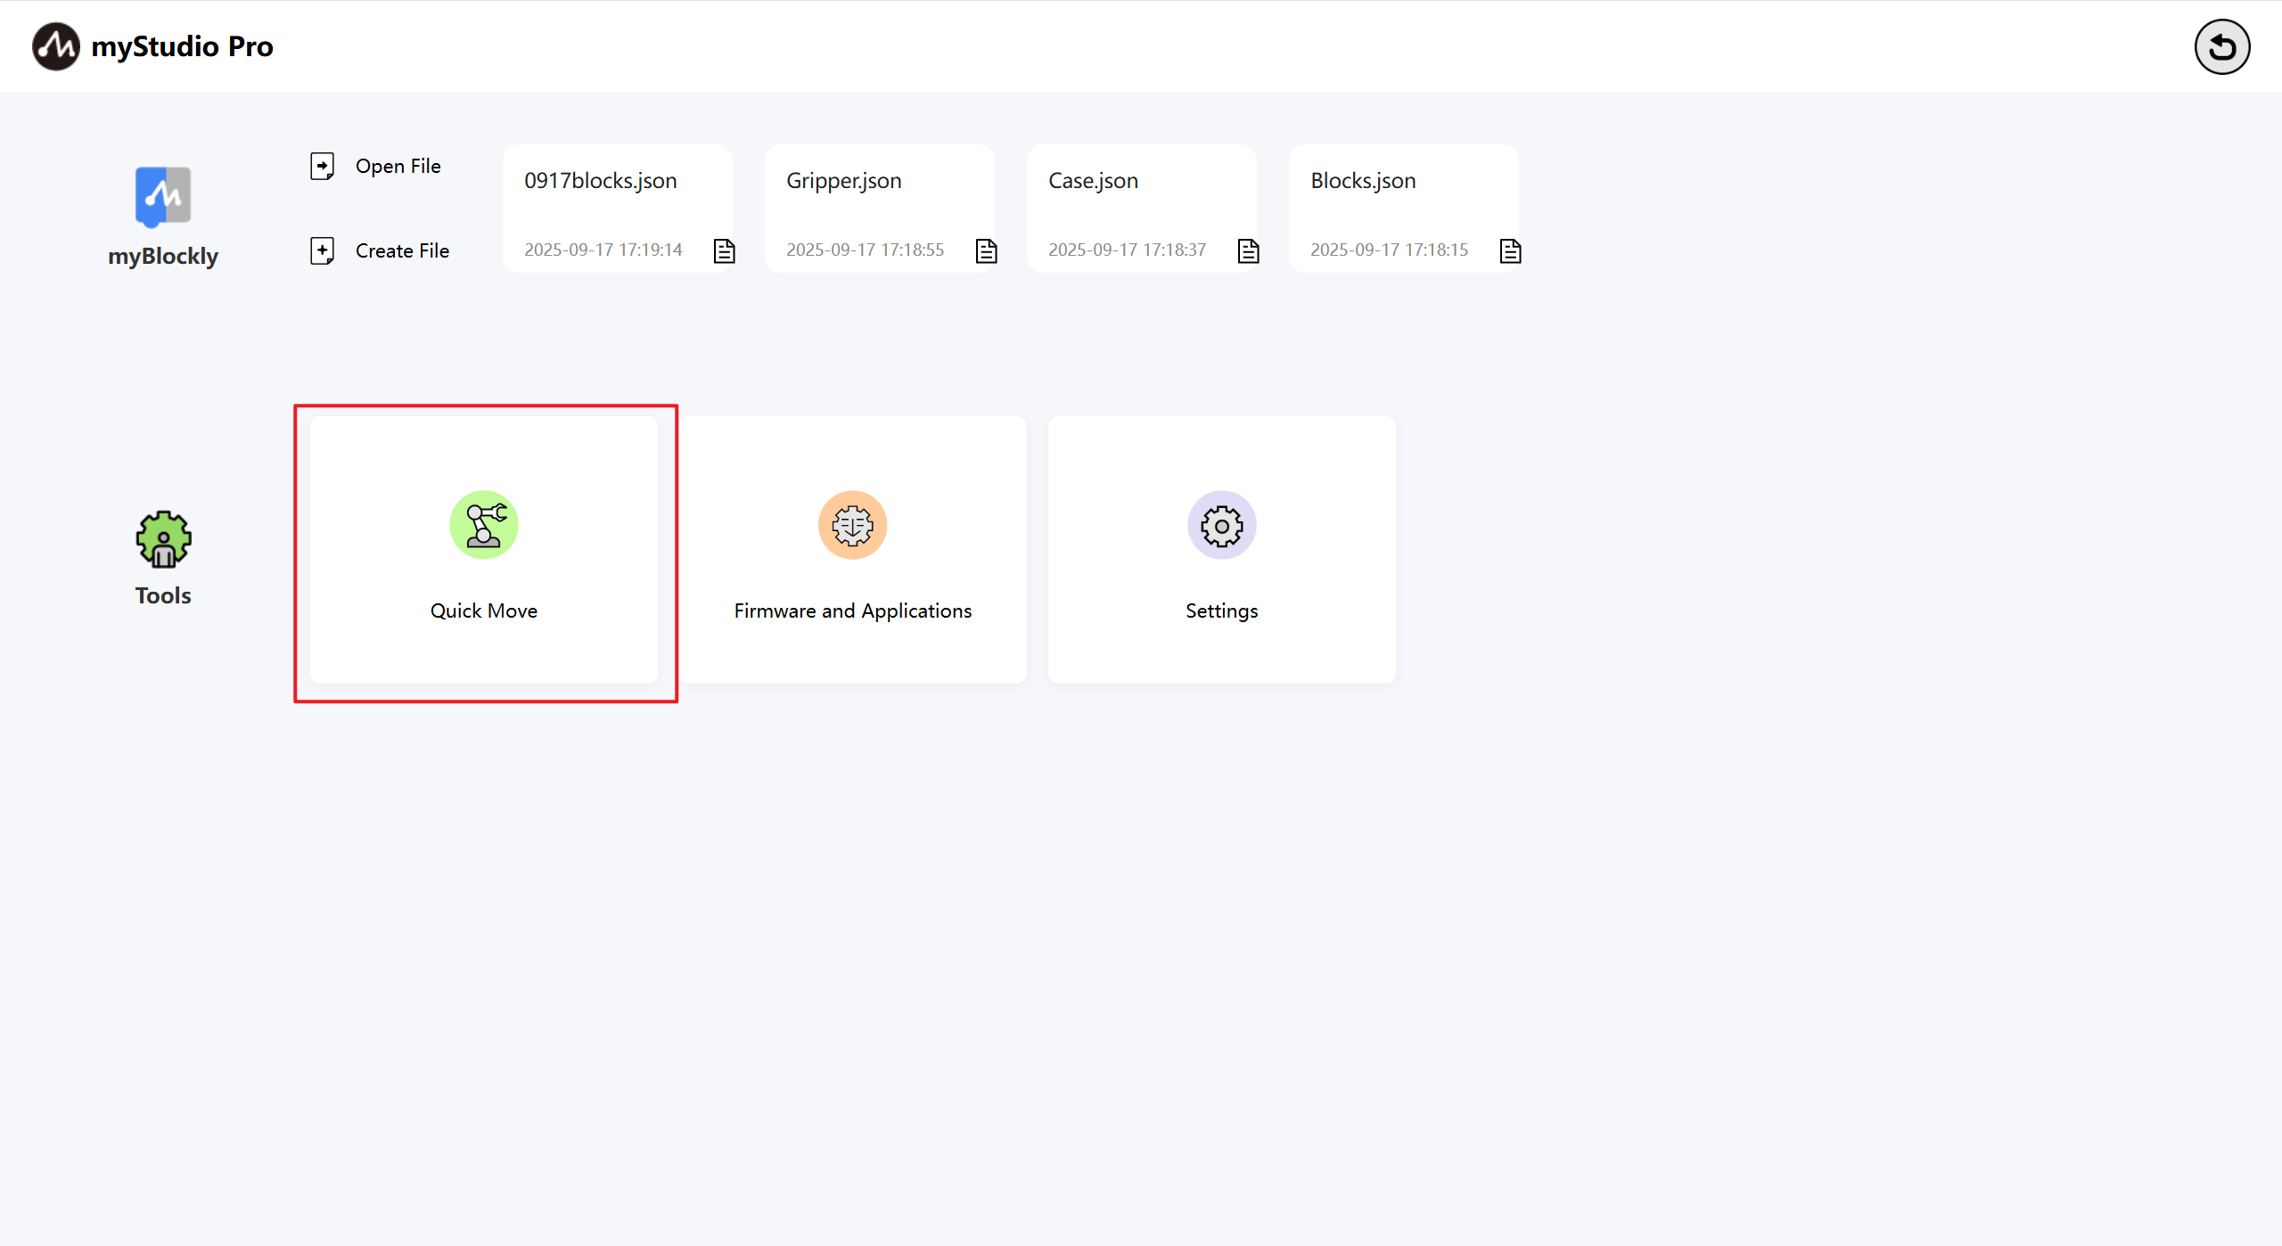Screen dimensions: 2282x1246
Task: Open the 0917blocks.json recent file
Action: 601,181
